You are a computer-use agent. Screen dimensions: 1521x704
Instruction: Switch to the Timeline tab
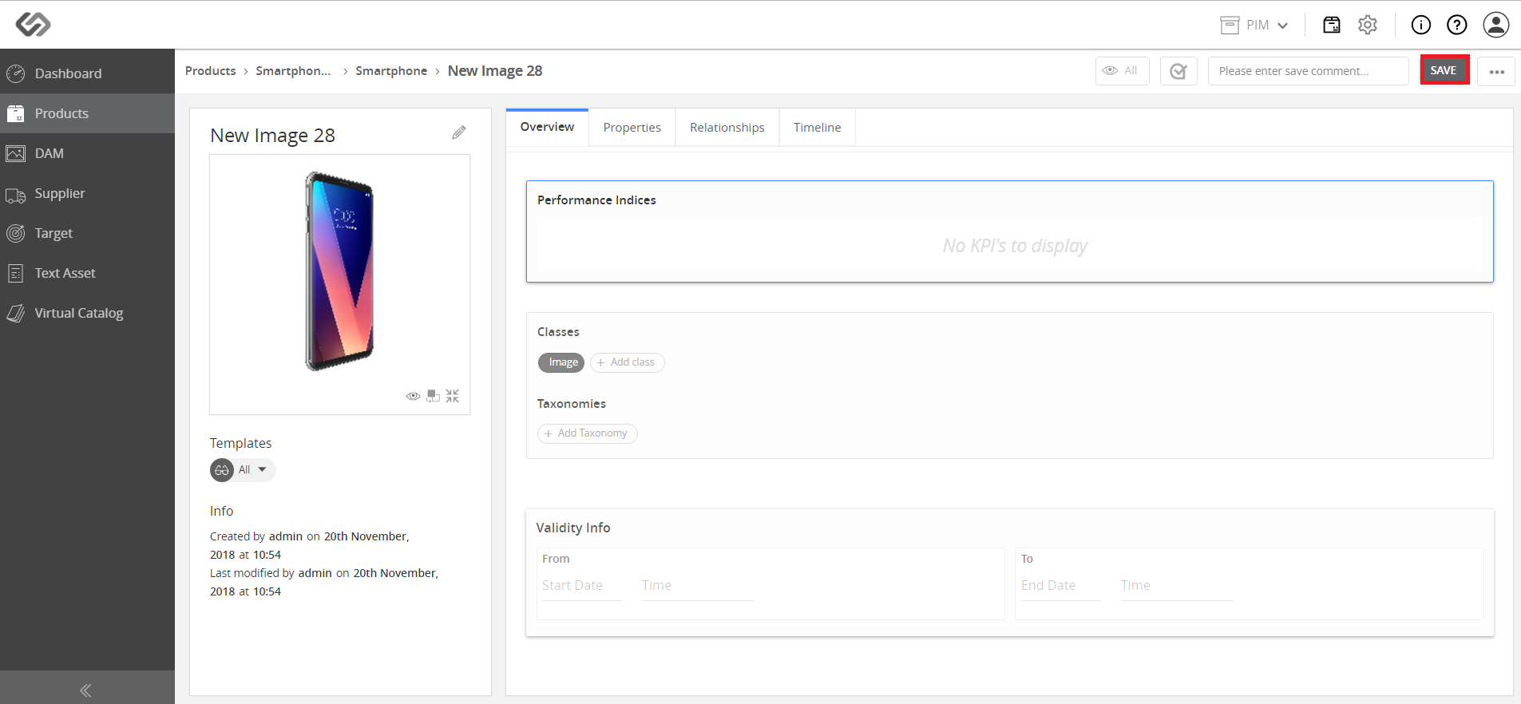(x=817, y=128)
